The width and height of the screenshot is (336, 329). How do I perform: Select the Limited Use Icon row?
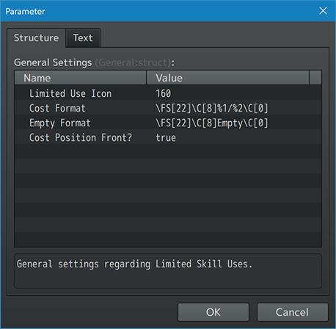point(168,93)
